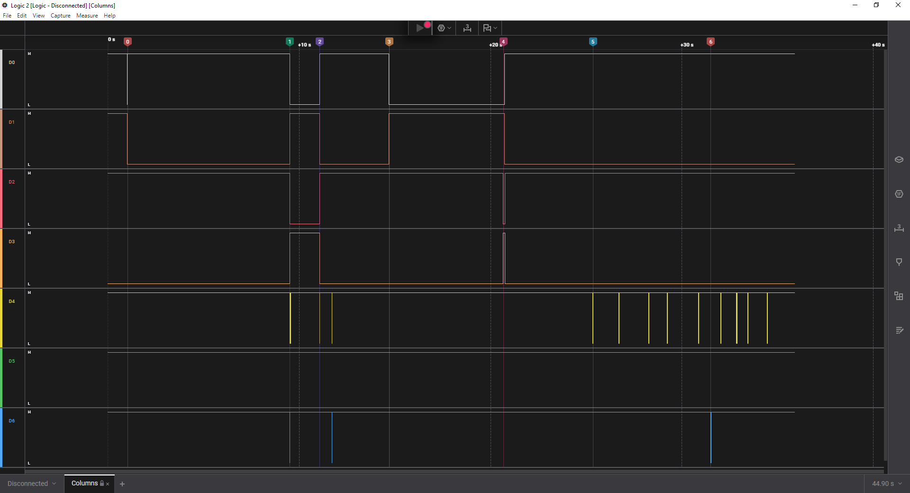Close the Columns tab
The width and height of the screenshot is (910, 493).
tap(108, 484)
